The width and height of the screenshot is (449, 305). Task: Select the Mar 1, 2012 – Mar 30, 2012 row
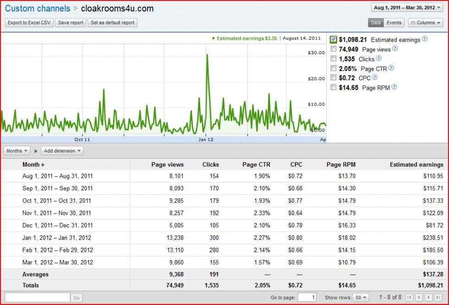pyautogui.click(x=224, y=262)
